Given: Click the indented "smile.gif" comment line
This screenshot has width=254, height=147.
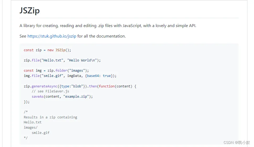Looking at the screenshot, I should (40, 133).
